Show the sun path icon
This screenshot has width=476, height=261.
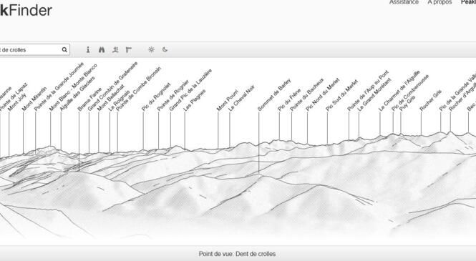(151, 50)
